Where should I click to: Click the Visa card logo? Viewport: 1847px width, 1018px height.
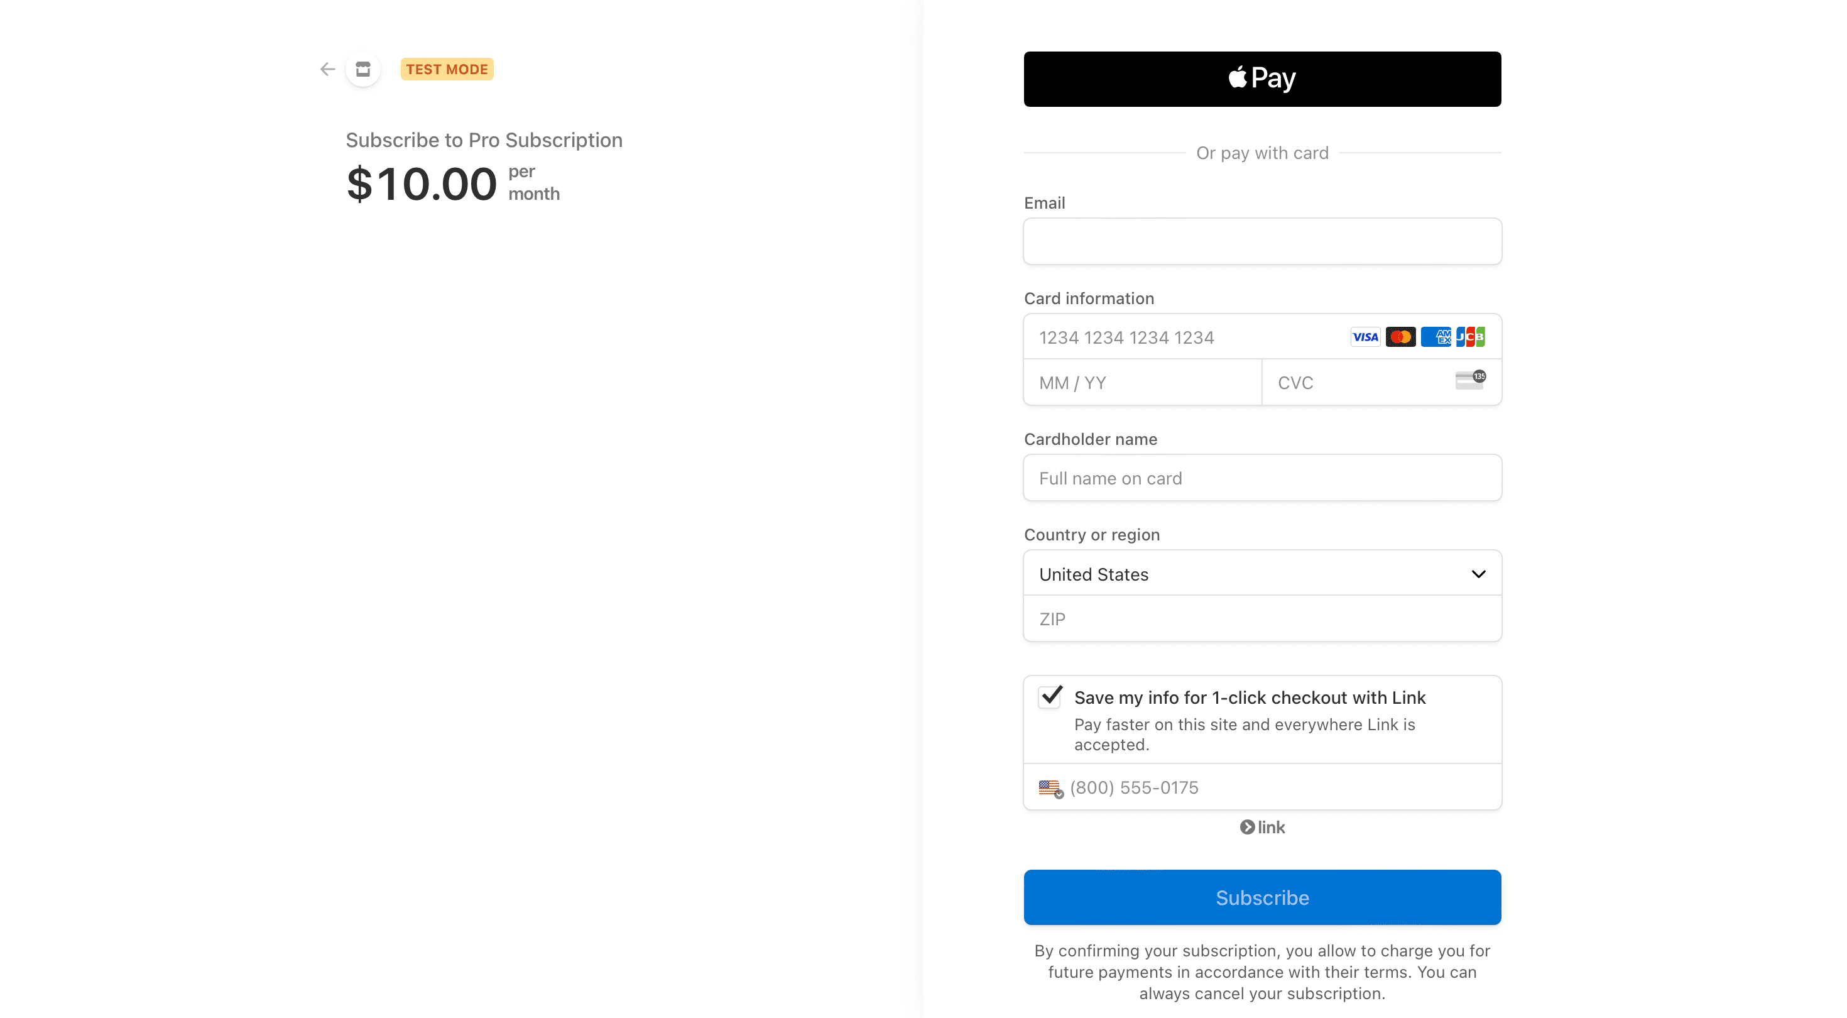click(x=1365, y=337)
